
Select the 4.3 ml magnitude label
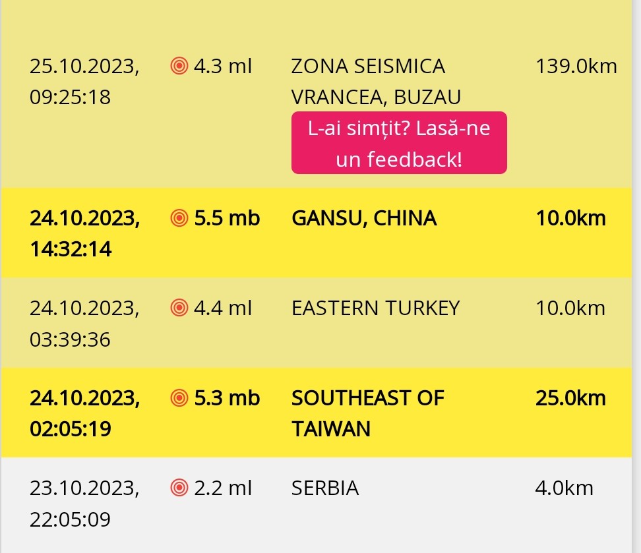tap(224, 66)
